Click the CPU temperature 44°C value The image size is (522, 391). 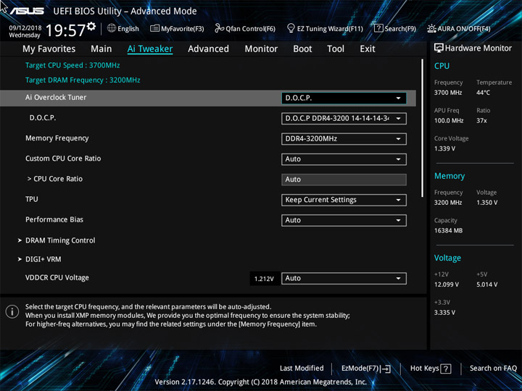click(x=483, y=93)
